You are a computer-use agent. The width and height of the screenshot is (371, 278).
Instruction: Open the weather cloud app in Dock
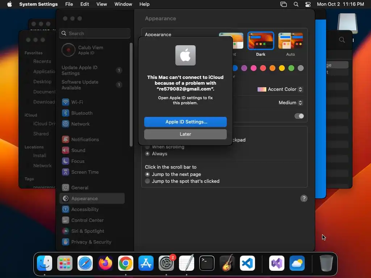297,263
